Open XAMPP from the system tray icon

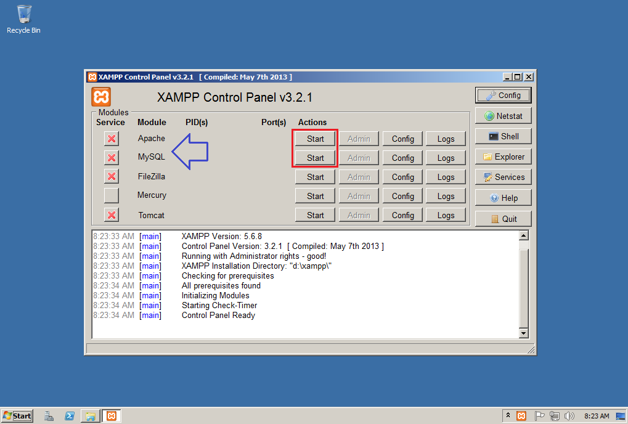click(521, 415)
